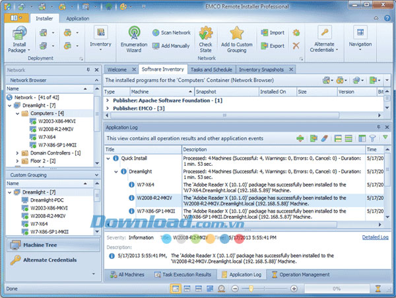
Task: Click Add to Custom Grouping star
Action: tap(237, 39)
